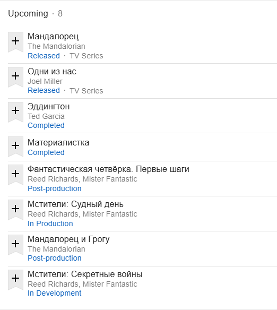Open Мандалорец и Грогу title
277x310 pixels.
[68, 239]
